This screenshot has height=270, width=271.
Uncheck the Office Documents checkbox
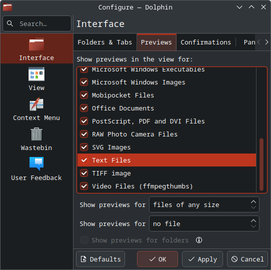pyautogui.click(x=84, y=108)
